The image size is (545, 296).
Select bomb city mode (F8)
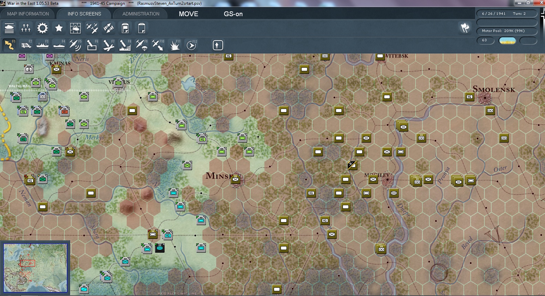[125, 45]
